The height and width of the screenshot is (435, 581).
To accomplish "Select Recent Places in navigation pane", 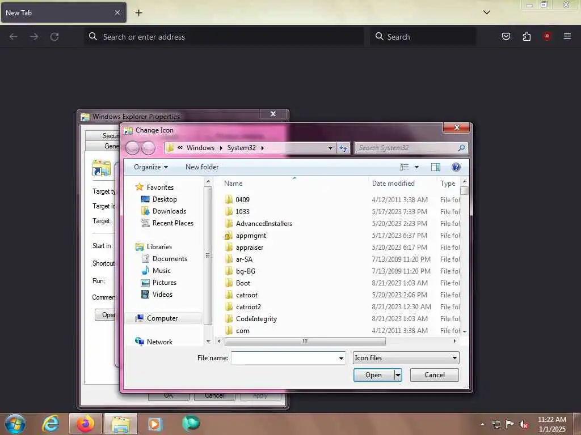I will pyautogui.click(x=173, y=223).
